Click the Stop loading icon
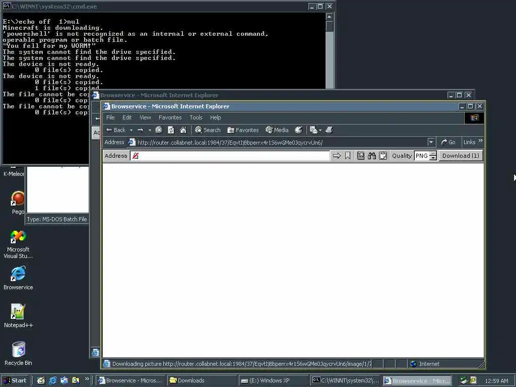Image resolution: width=516 pixels, height=387 pixels. 159,130
